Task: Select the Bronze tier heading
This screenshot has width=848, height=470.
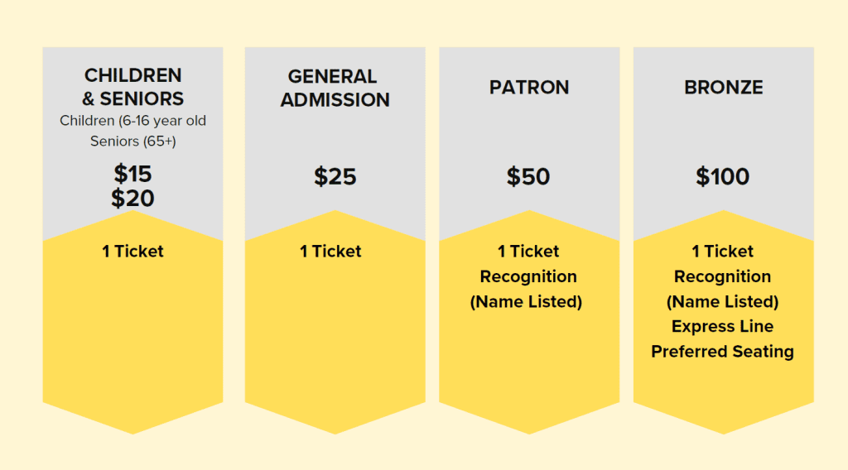Action: pyautogui.click(x=723, y=88)
